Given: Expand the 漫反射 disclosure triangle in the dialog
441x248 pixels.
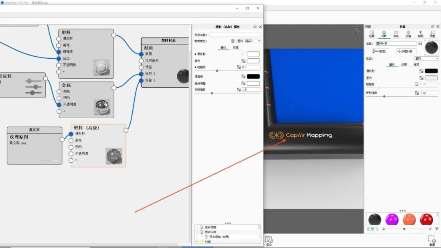Looking at the screenshot, I should click(195, 53).
